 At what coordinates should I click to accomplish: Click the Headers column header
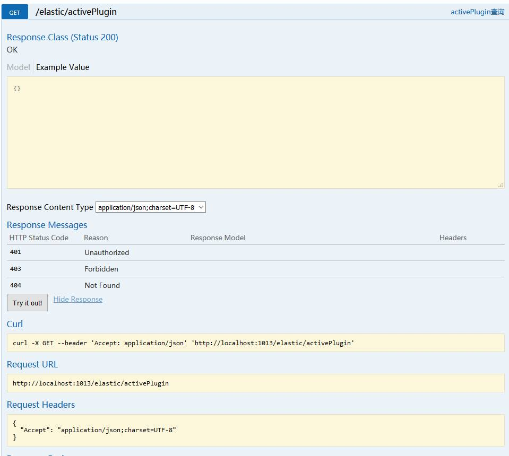coord(453,238)
